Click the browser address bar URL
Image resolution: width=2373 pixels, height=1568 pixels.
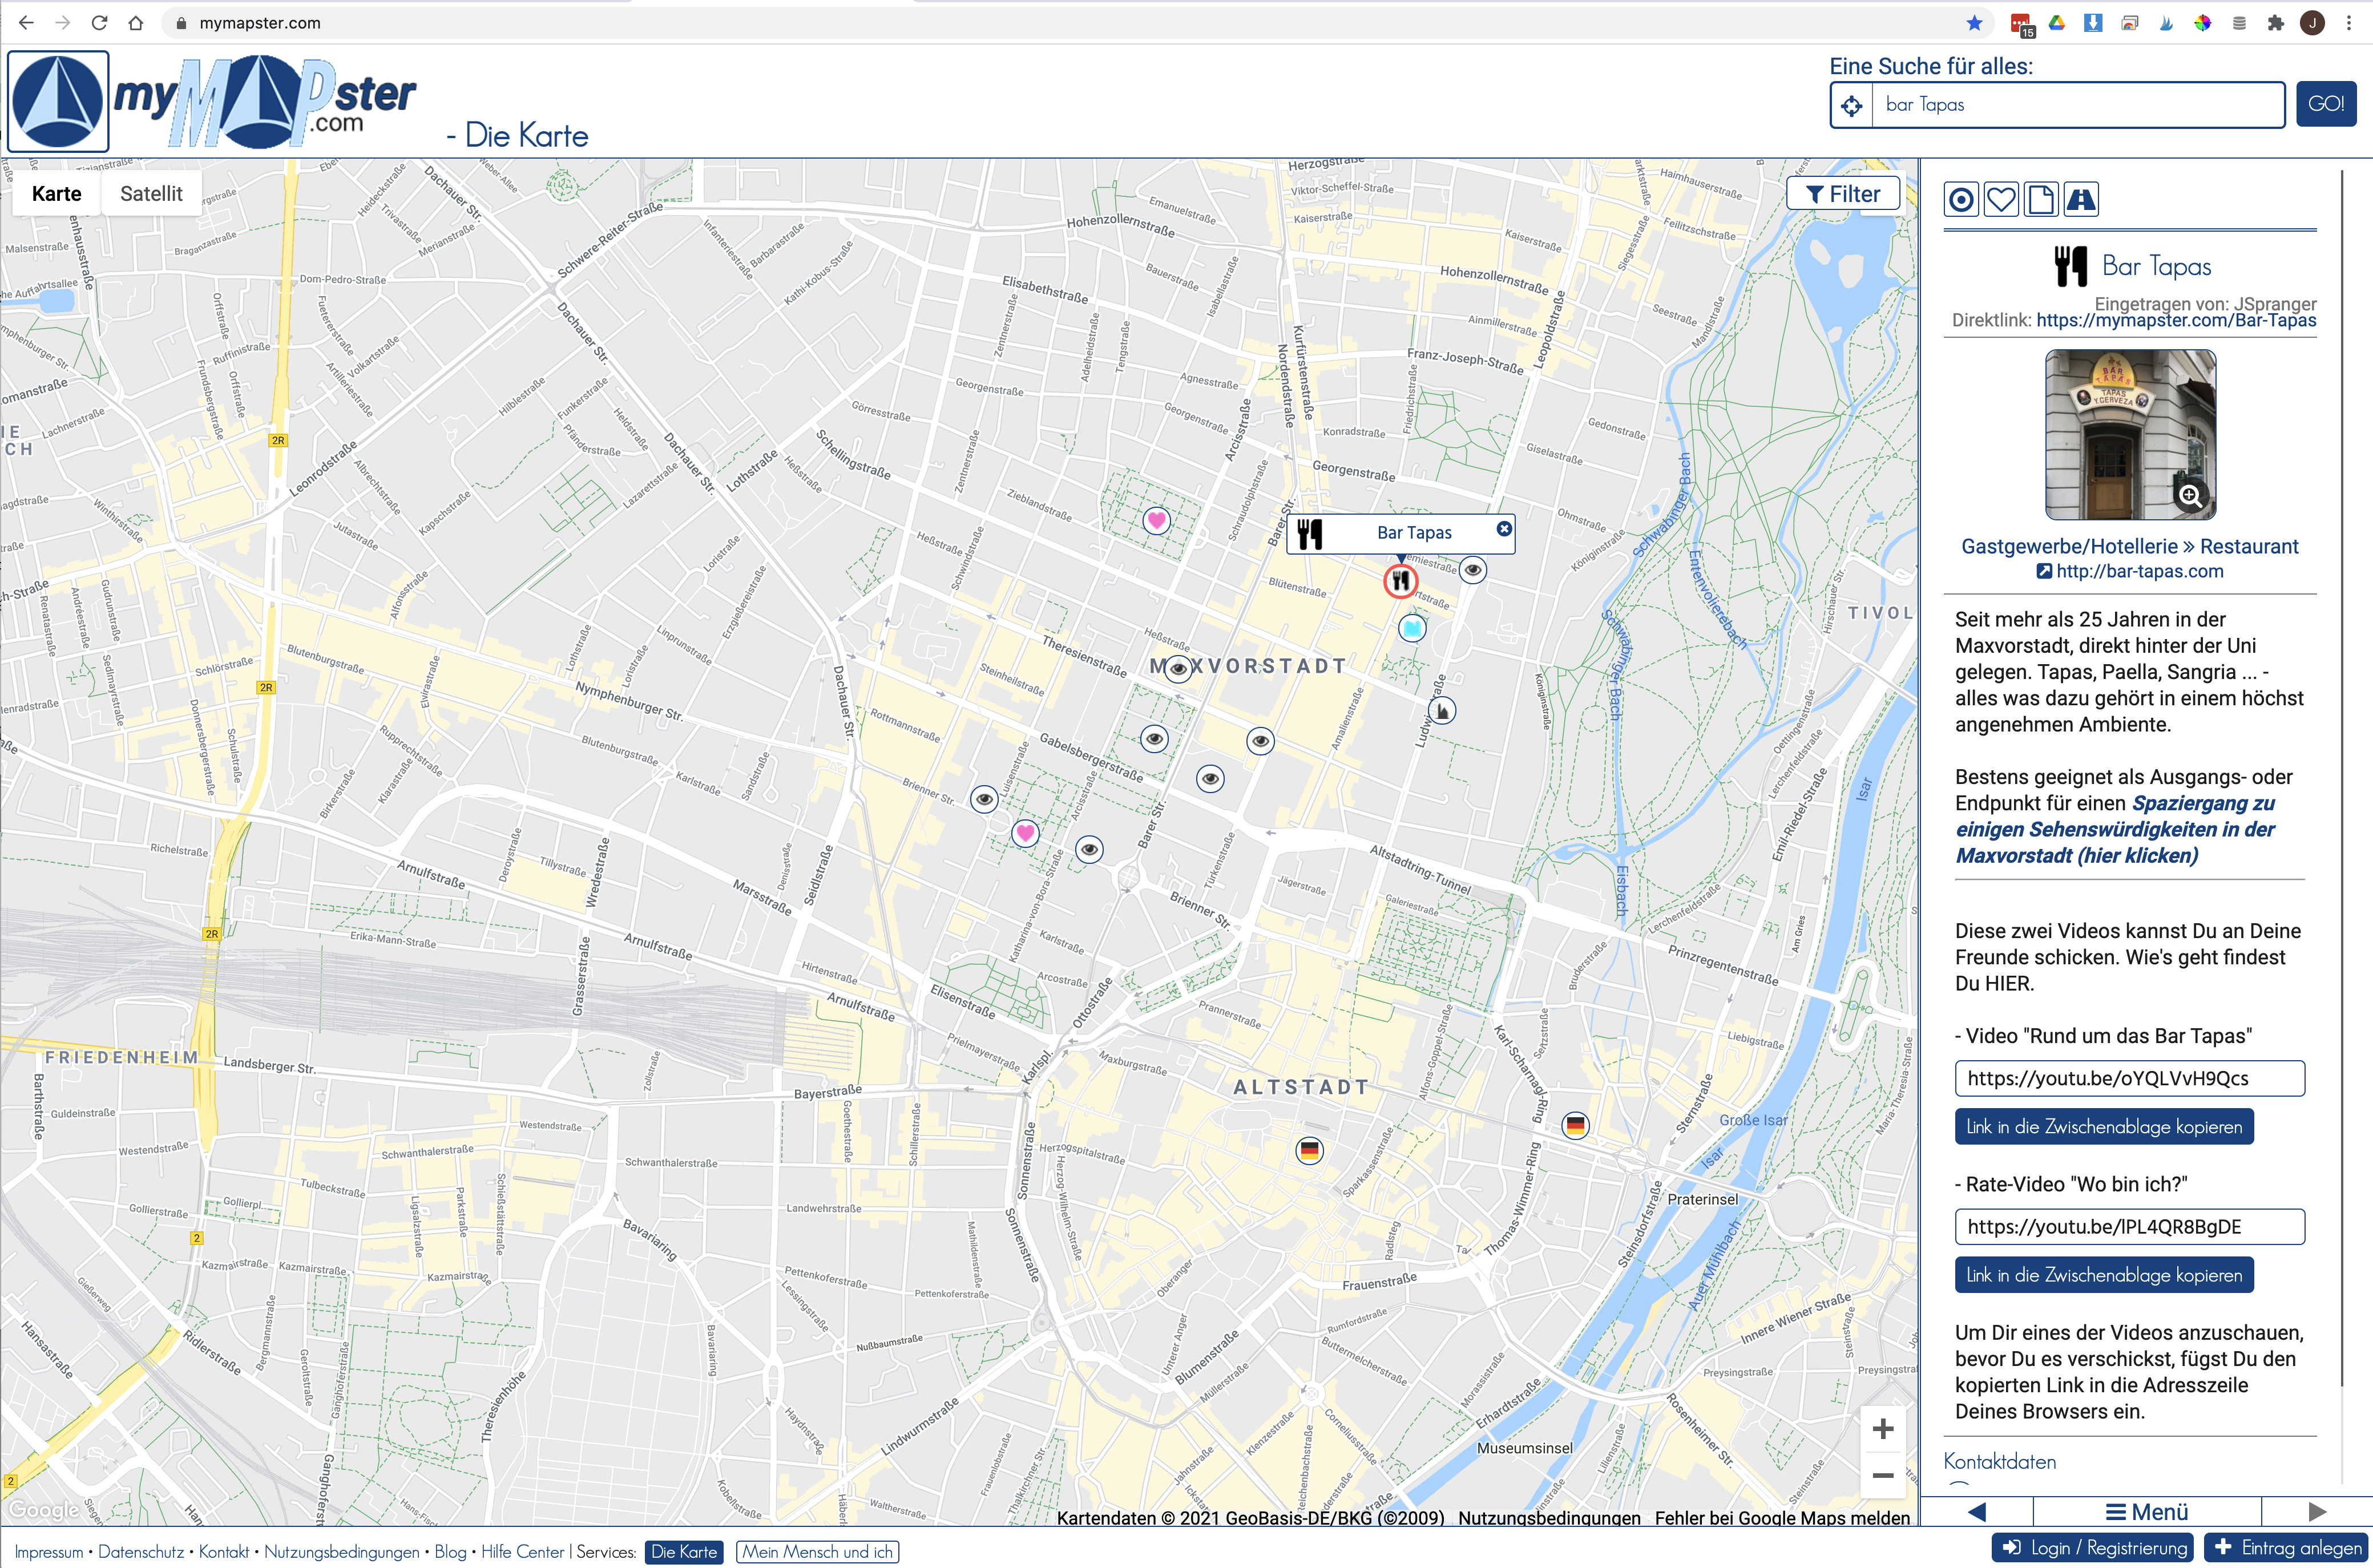[260, 23]
